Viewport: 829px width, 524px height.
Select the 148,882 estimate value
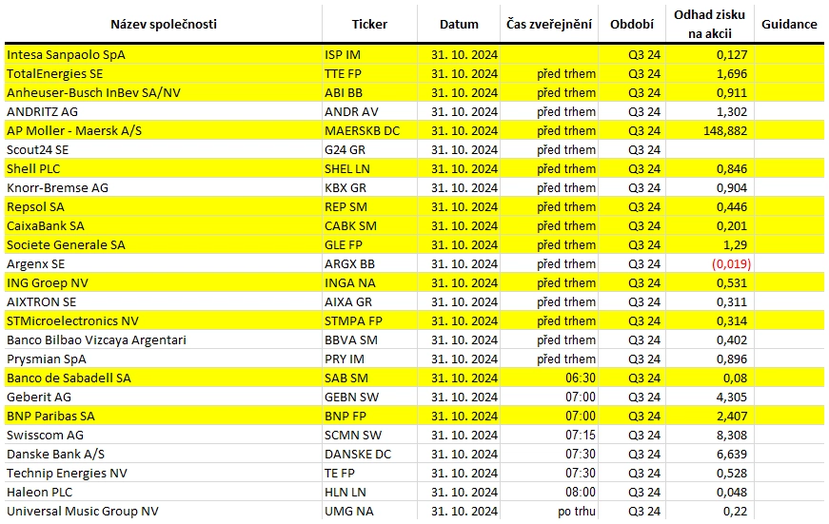(725, 131)
